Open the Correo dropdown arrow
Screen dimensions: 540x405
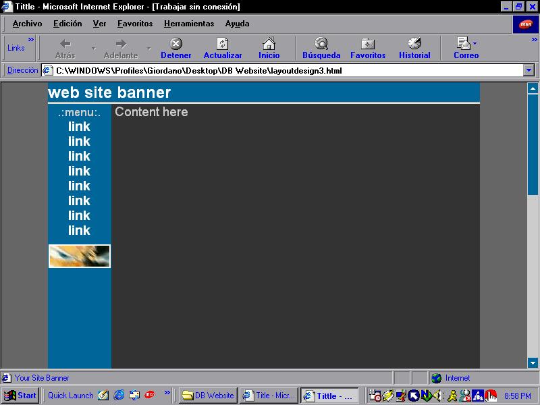coord(475,44)
